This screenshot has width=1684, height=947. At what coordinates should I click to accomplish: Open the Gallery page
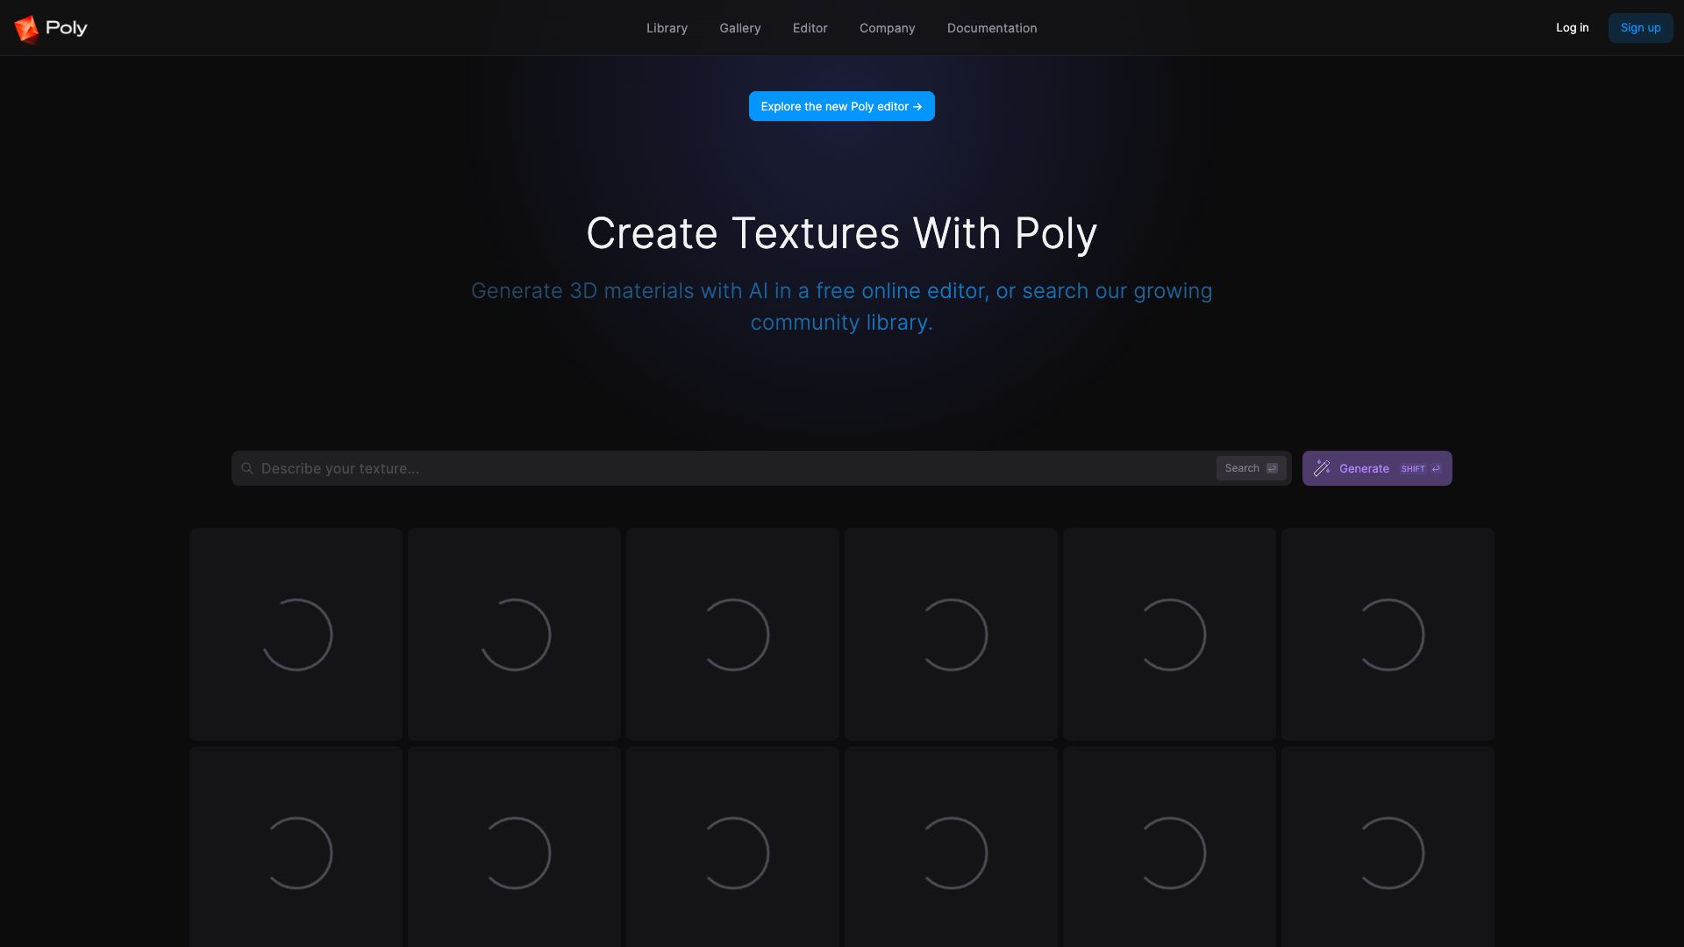(740, 28)
